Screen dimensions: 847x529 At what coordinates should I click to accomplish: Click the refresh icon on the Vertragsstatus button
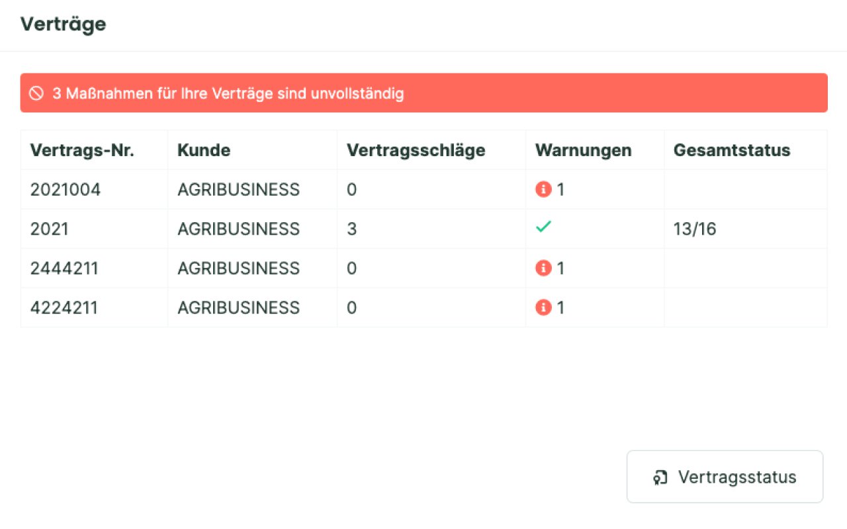pos(660,477)
